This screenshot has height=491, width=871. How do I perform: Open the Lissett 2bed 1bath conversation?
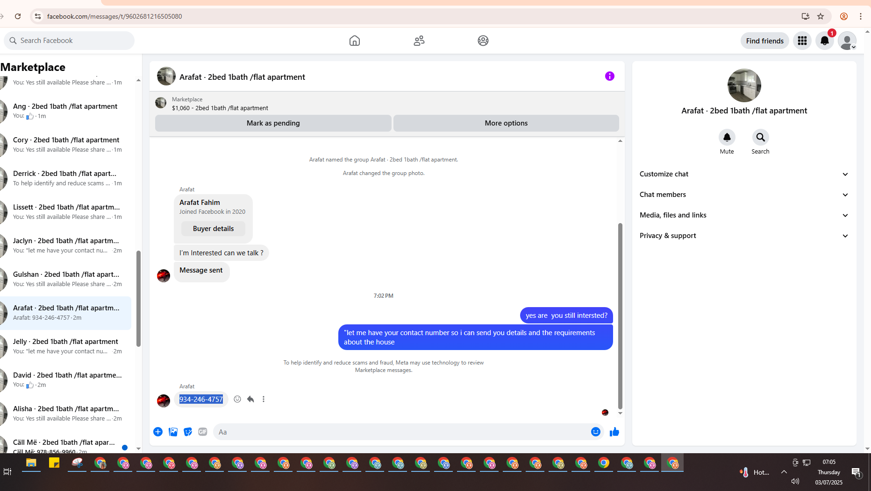pos(65,212)
